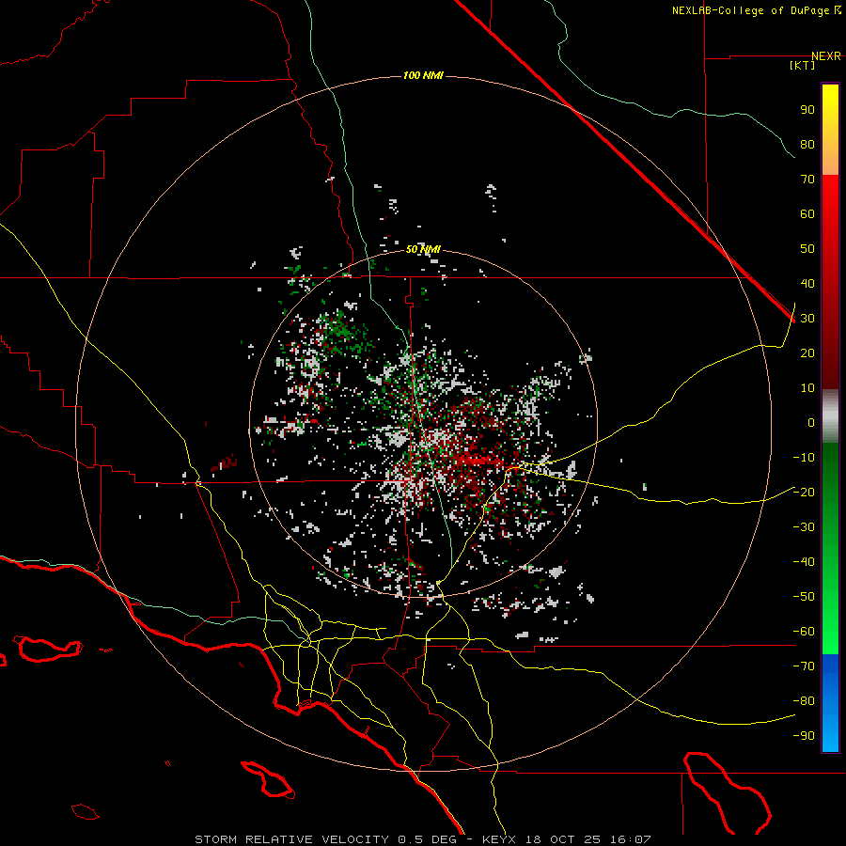Click the -70 value on velocity scale
Image resolution: width=846 pixels, height=846 pixels.
pyautogui.click(x=804, y=666)
